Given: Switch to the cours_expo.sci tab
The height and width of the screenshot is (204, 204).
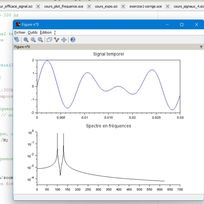Looking at the screenshot, I should click(106, 6).
